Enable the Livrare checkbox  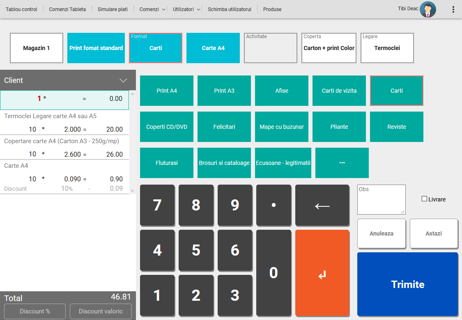pyautogui.click(x=425, y=199)
